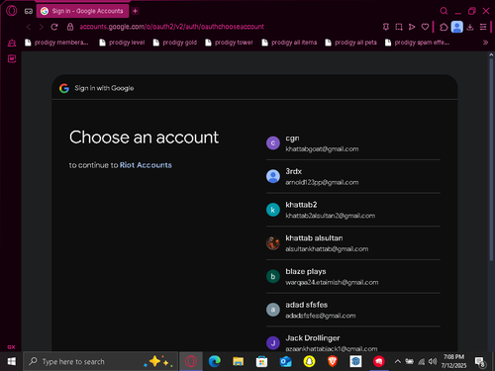This screenshot has height=371, width=495.
Task: Choose the cgn account
Action: pos(353,143)
